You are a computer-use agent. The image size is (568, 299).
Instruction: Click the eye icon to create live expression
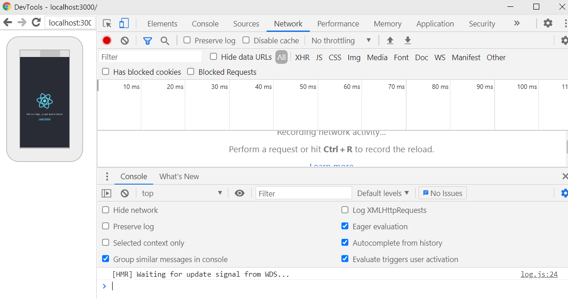tap(239, 193)
